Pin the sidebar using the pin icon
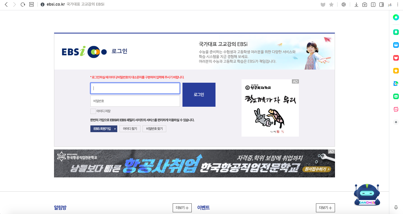The image size is (403, 214). tap(396, 207)
